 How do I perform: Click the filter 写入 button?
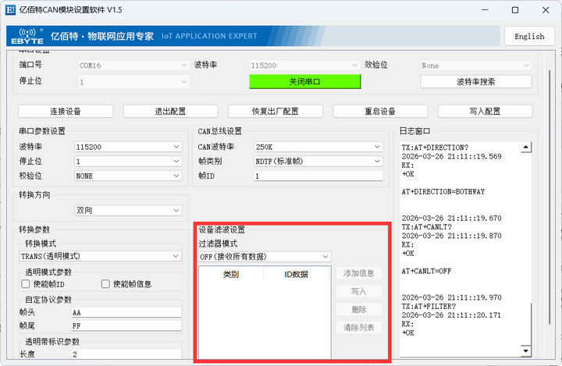tap(359, 291)
